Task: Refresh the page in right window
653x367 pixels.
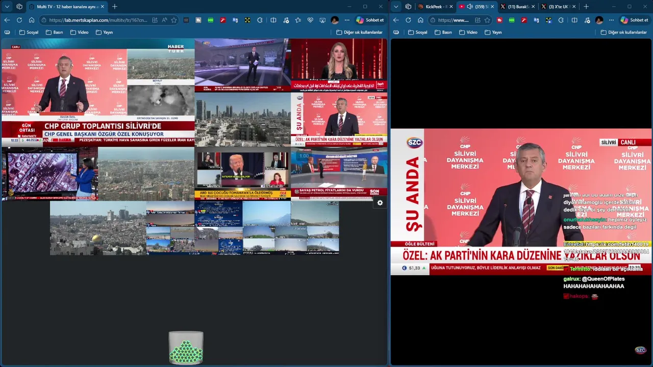Action: (x=408, y=20)
